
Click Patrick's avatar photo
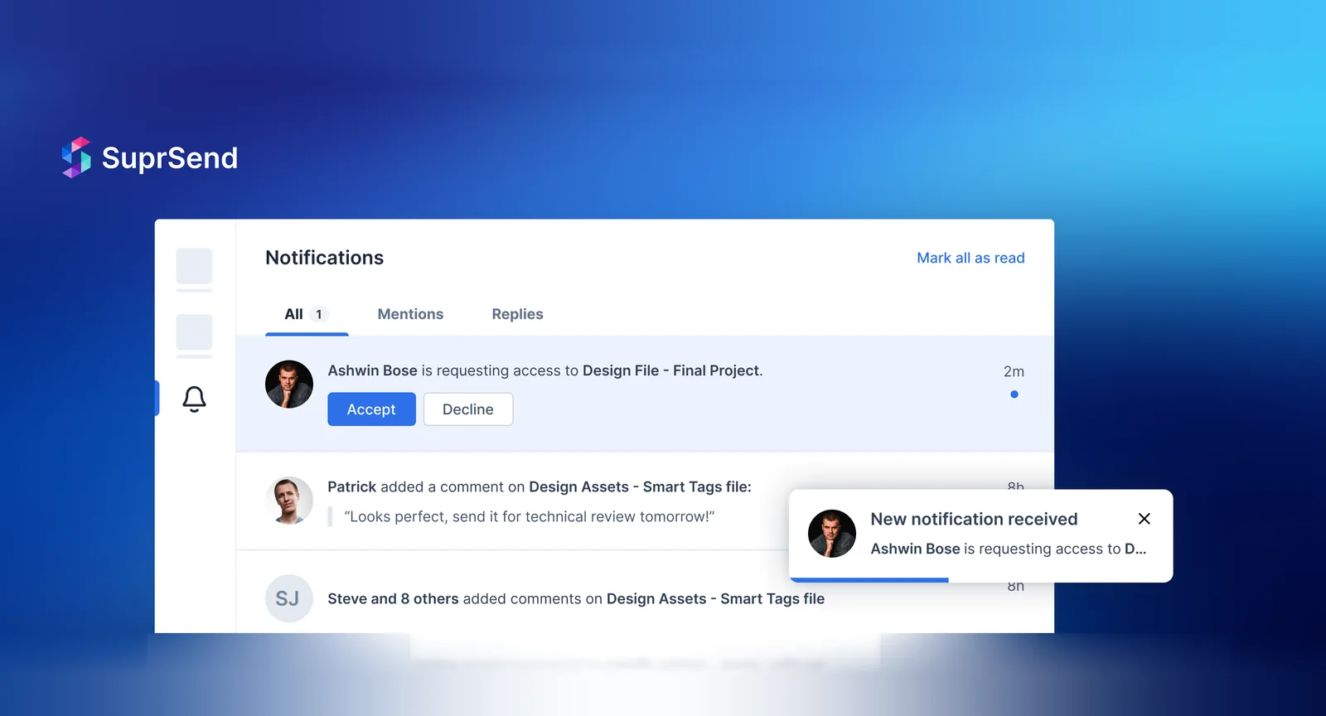289,501
